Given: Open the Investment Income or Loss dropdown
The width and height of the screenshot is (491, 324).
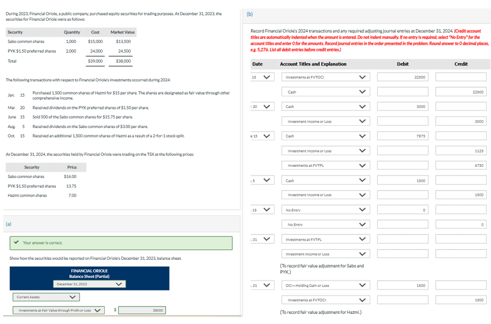Looking at the screenshot, I should 362,121.
